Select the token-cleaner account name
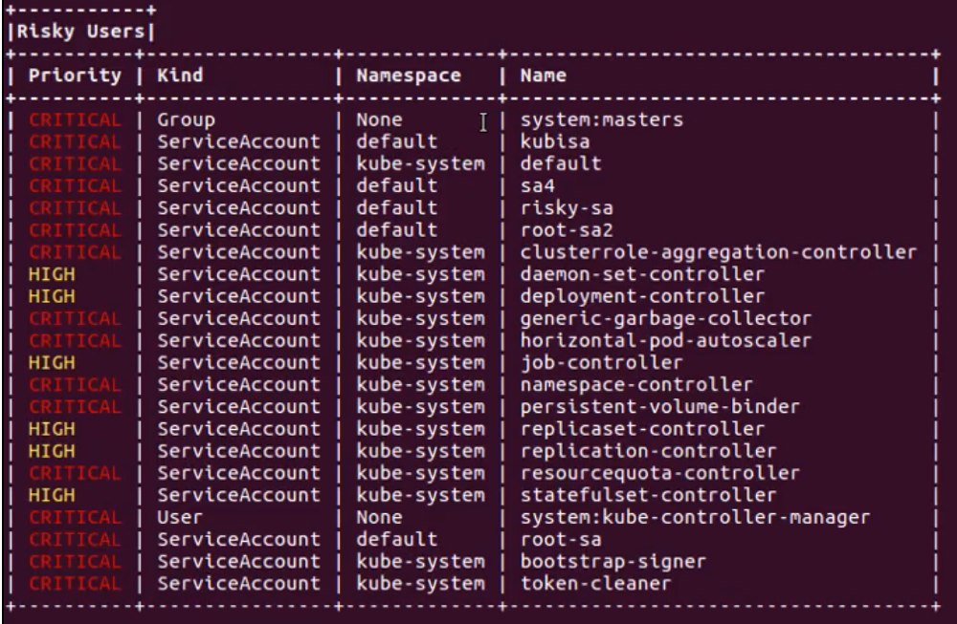This screenshot has width=957, height=624. (595, 583)
